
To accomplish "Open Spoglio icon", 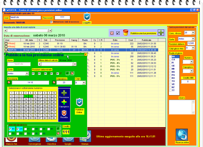I will coord(68,140).
